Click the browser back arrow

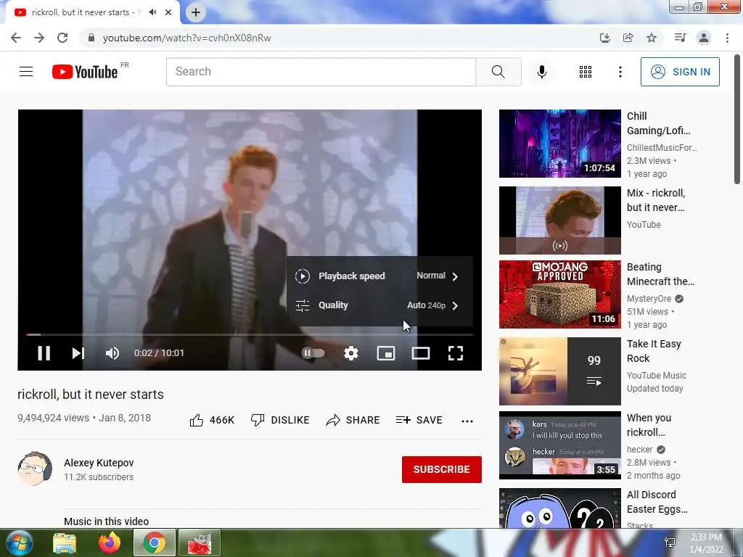pyautogui.click(x=16, y=38)
